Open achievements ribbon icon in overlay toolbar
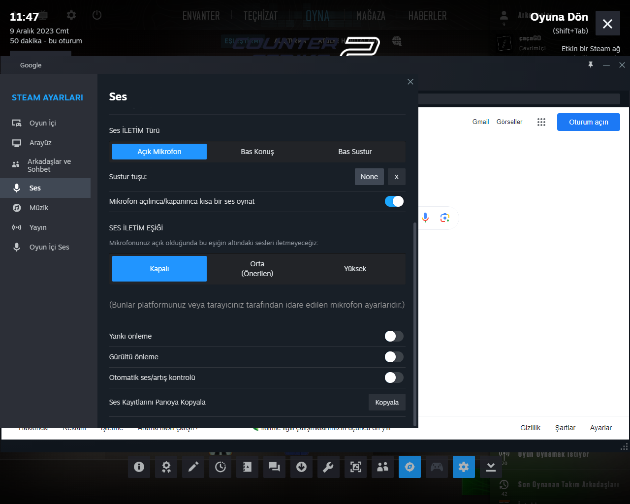The width and height of the screenshot is (630, 504). click(x=166, y=467)
